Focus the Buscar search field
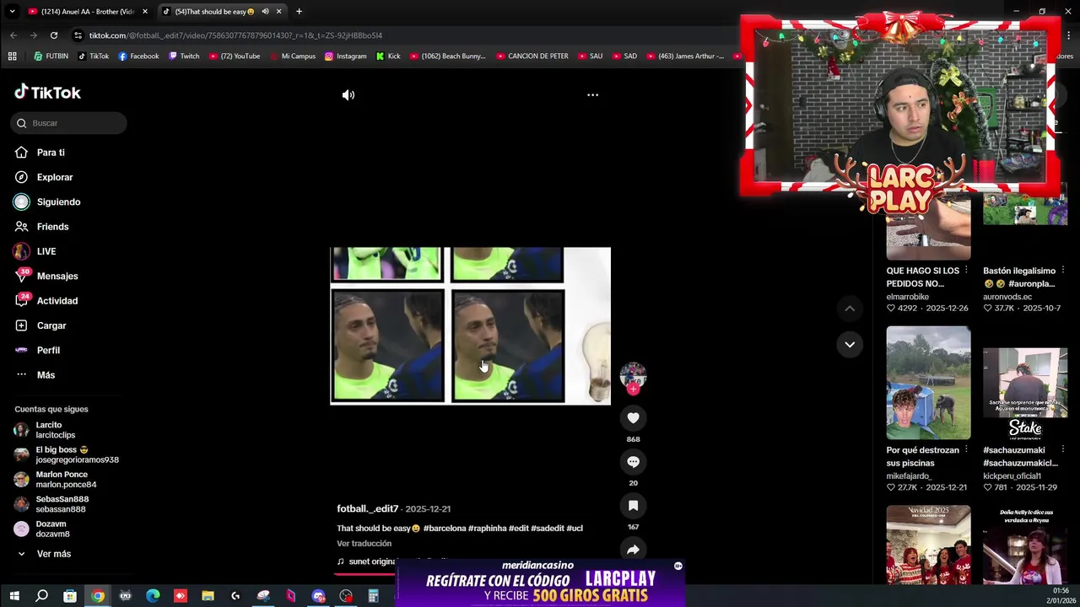Viewport: 1080px width, 607px height. point(69,123)
